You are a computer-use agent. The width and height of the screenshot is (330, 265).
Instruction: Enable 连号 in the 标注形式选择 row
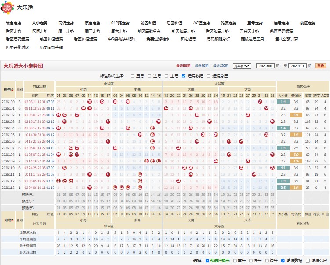tap(149, 76)
